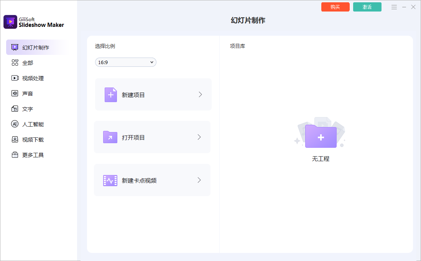Open the 选择比例 16:9 dropdown

coord(126,62)
